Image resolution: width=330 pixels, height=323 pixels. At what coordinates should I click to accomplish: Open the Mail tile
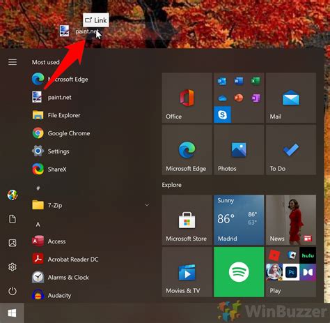tap(291, 98)
